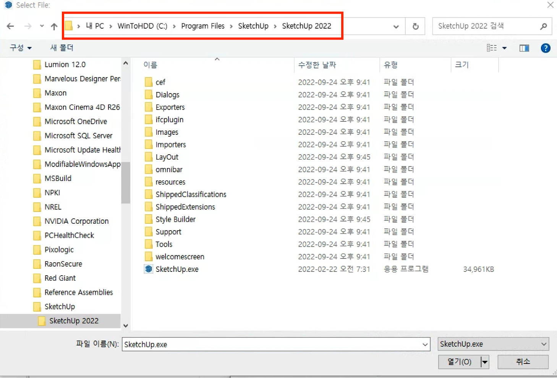Open the 구성 menu
Image resolution: width=557 pixels, height=378 pixels.
pos(21,48)
